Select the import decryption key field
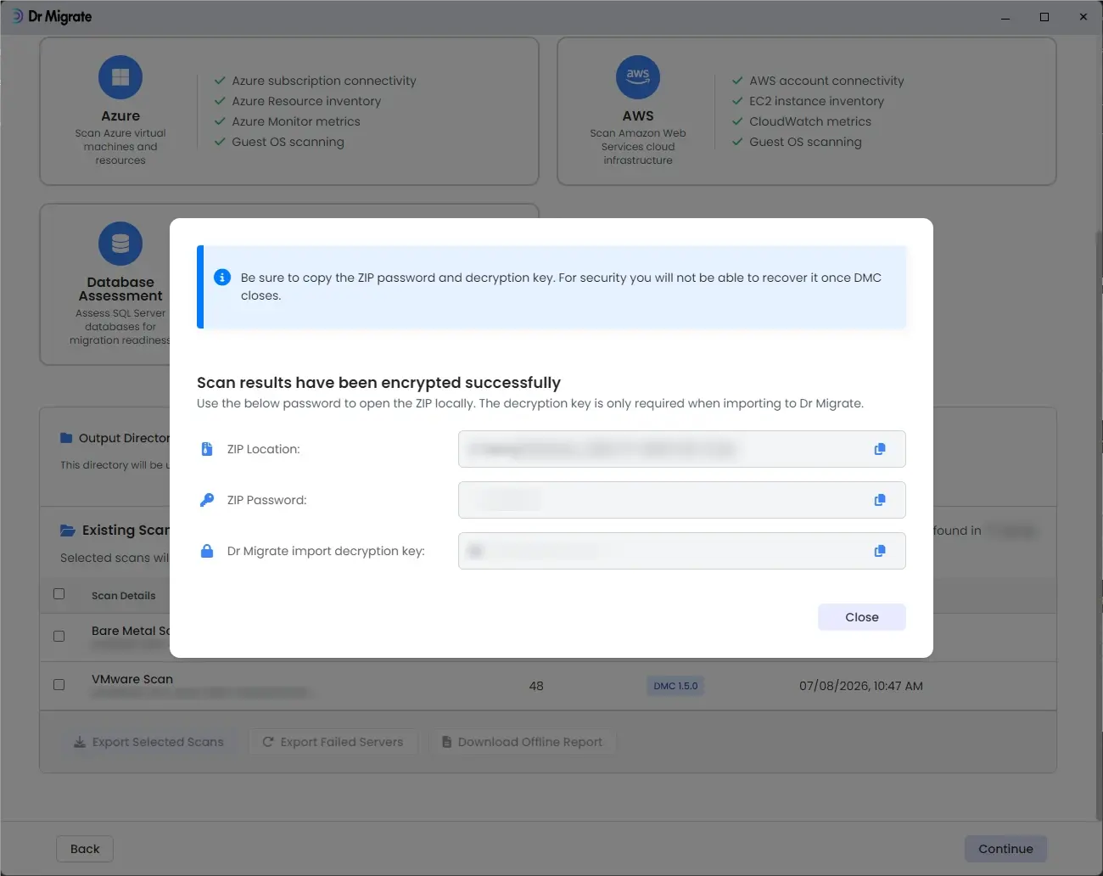 pyautogui.click(x=681, y=551)
